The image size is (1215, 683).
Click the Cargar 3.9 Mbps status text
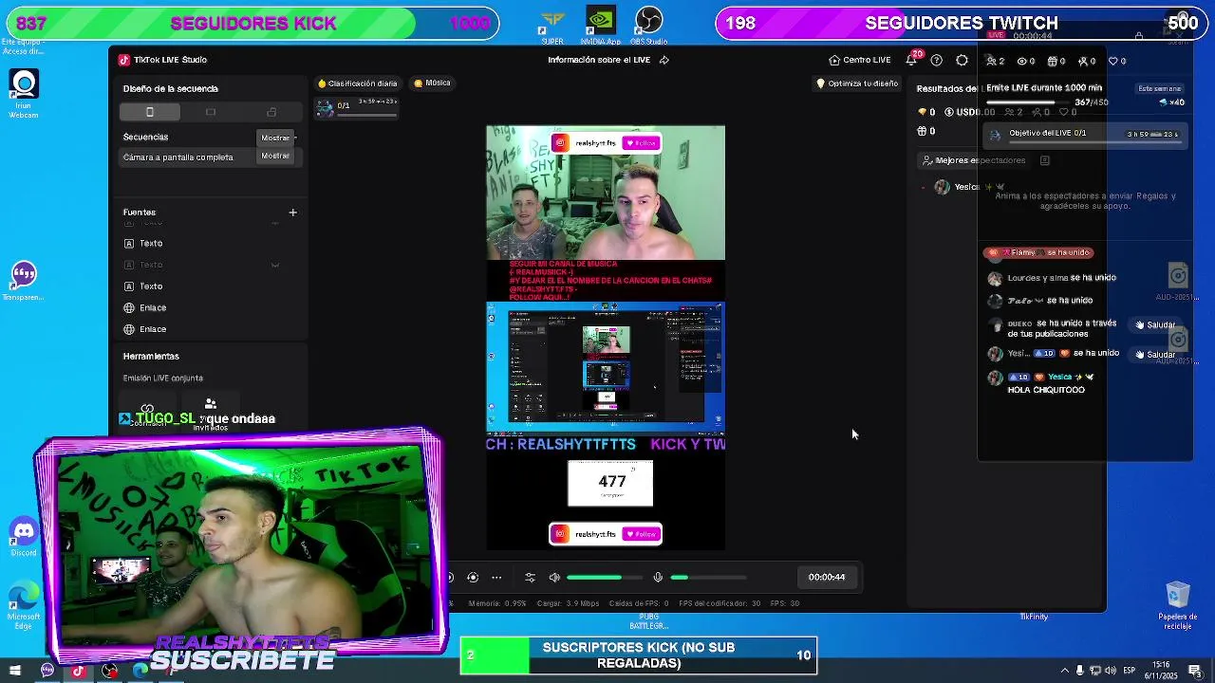click(568, 603)
